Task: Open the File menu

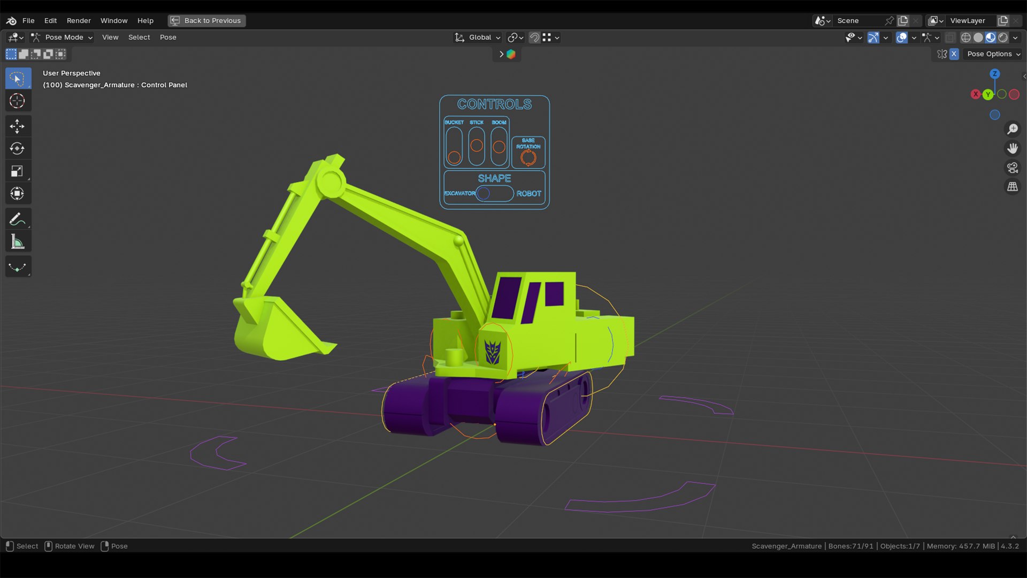Action: click(28, 21)
